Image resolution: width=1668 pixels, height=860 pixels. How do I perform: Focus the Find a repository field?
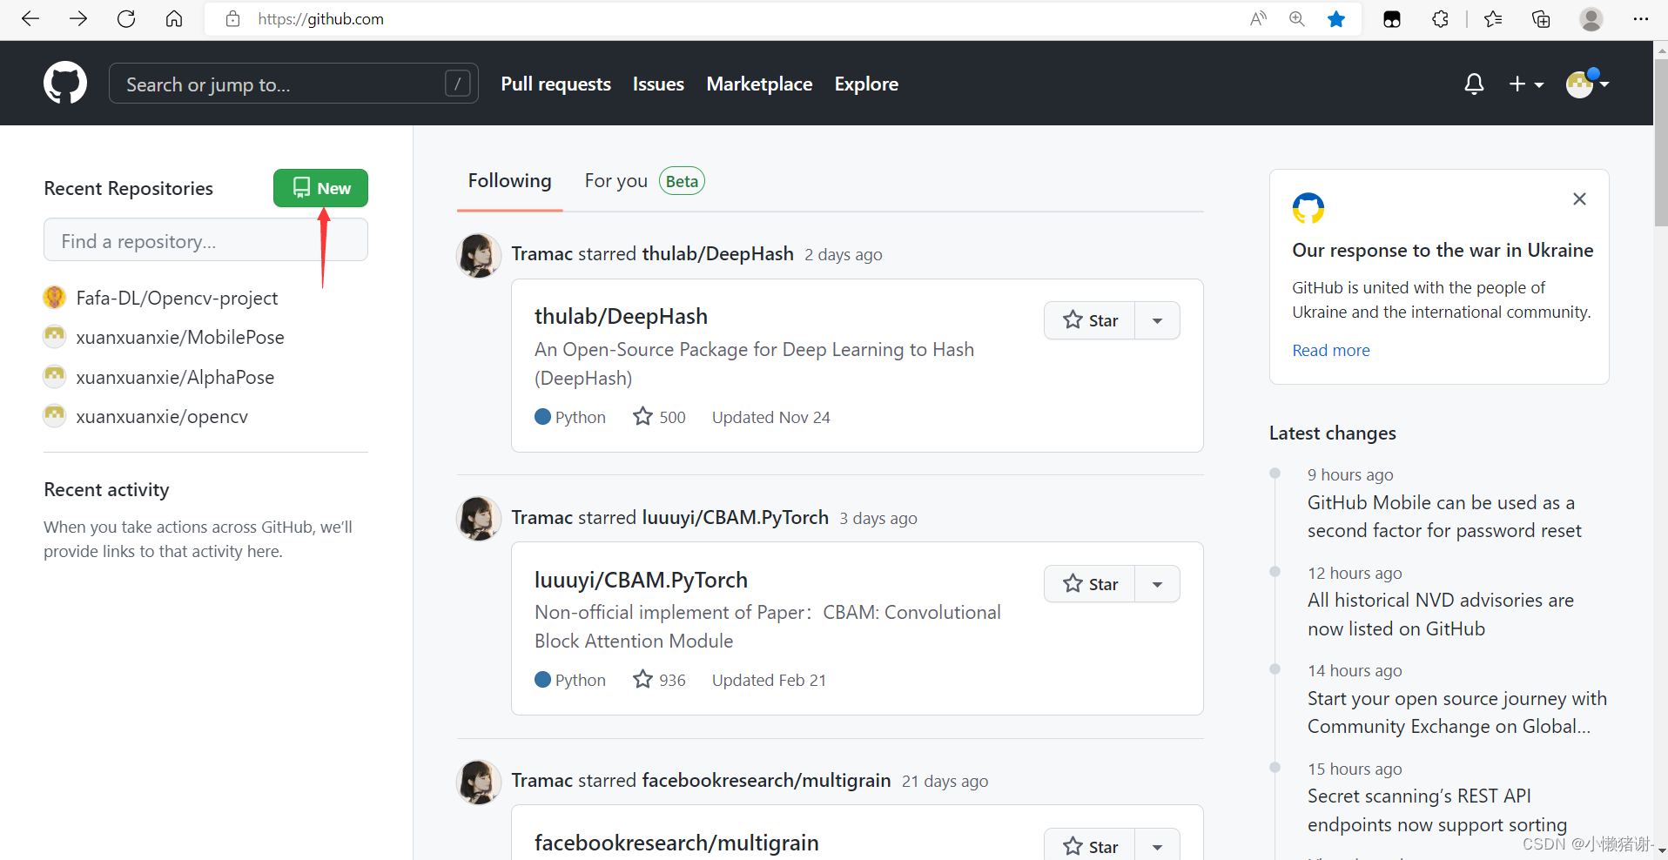(205, 239)
